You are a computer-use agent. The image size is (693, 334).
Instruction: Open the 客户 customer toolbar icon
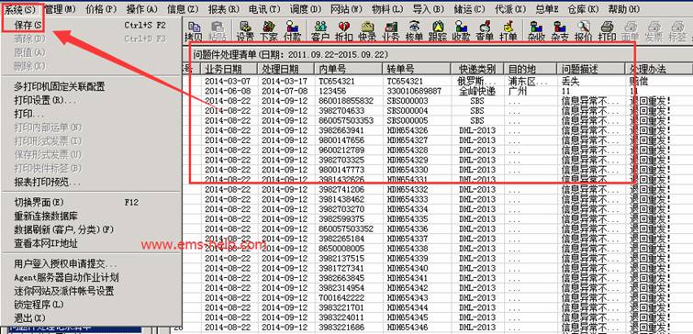click(x=320, y=31)
